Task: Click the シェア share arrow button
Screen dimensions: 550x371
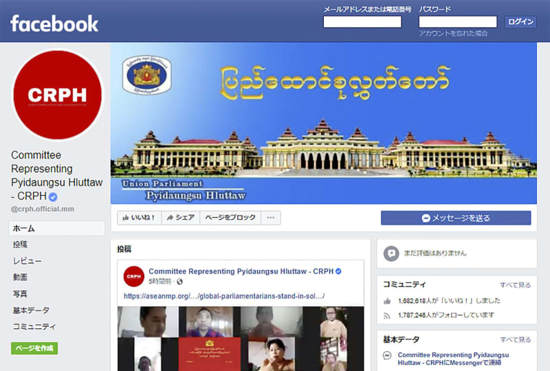Action: point(181,218)
